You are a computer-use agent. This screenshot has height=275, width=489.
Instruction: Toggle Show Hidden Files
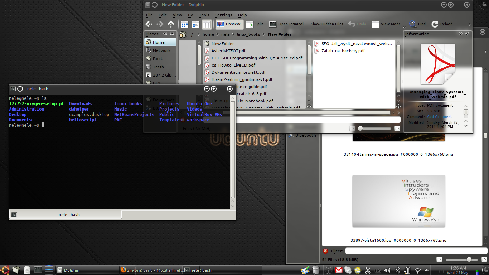(x=327, y=24)
